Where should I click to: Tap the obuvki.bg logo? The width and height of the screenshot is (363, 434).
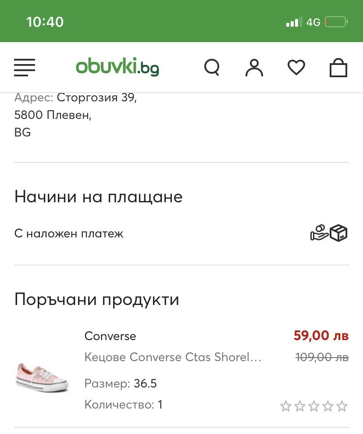tap(117, 67)
